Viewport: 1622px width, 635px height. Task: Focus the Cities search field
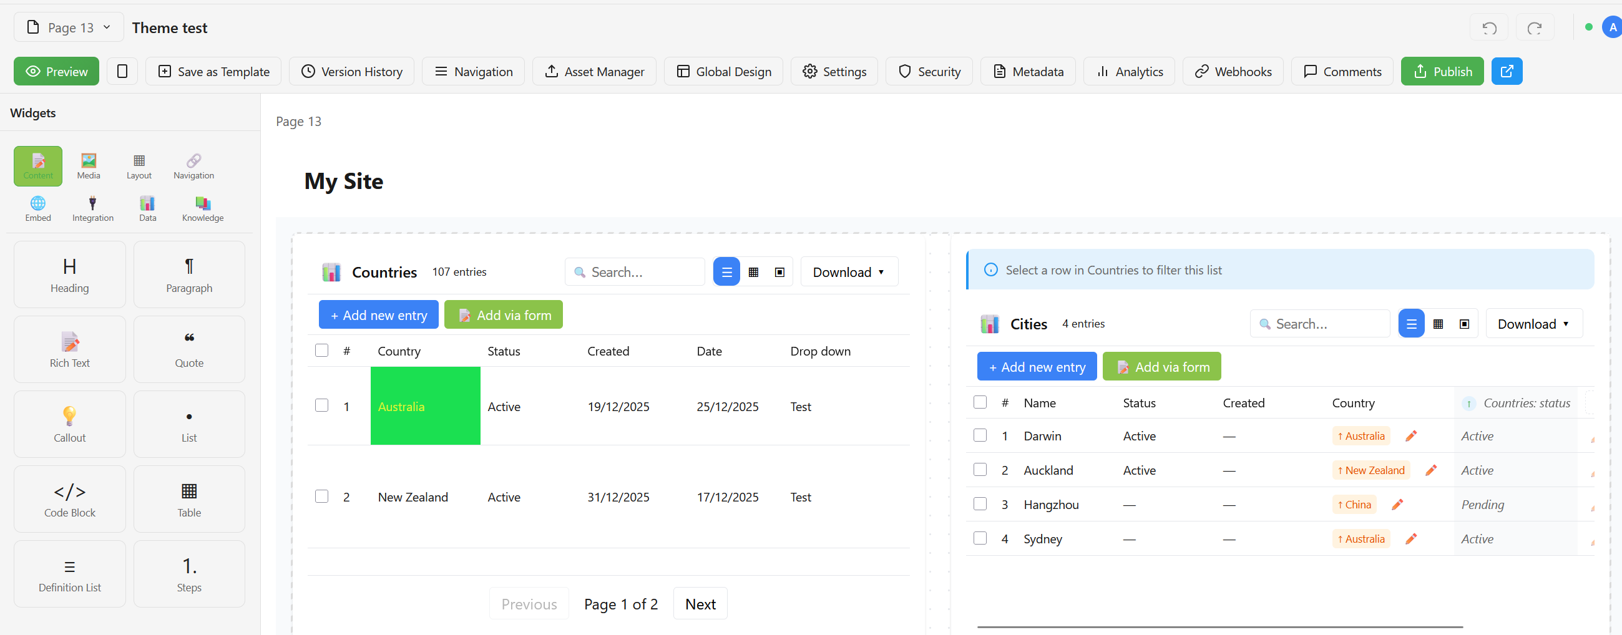1320,324
